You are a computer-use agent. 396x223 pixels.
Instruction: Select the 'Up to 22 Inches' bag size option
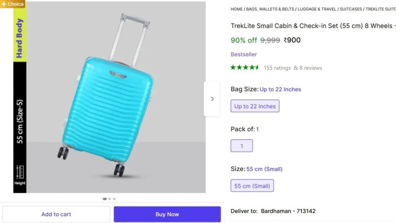(255, 106)
